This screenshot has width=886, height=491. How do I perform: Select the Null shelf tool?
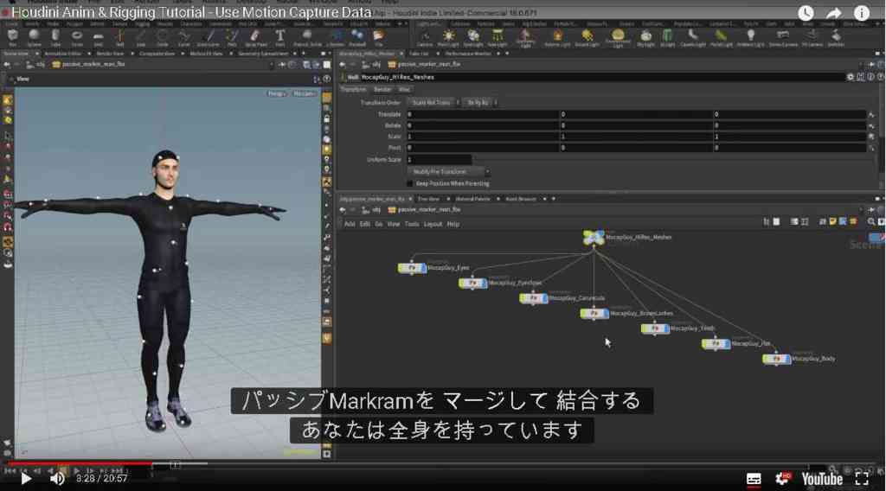[119, 38]
